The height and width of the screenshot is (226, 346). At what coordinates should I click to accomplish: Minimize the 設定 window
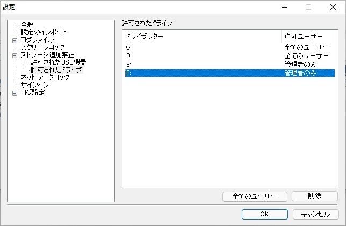coord(284,7)
